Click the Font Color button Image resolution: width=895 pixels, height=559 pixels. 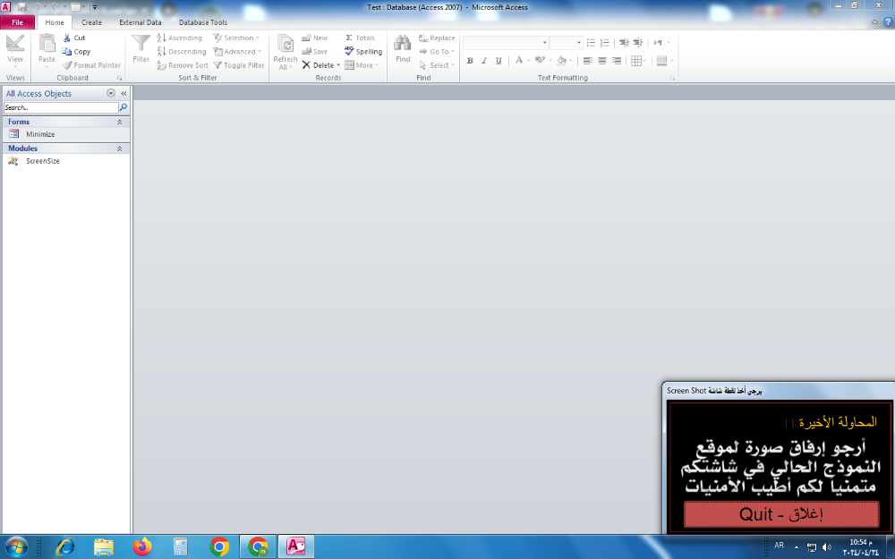[519, 60]
